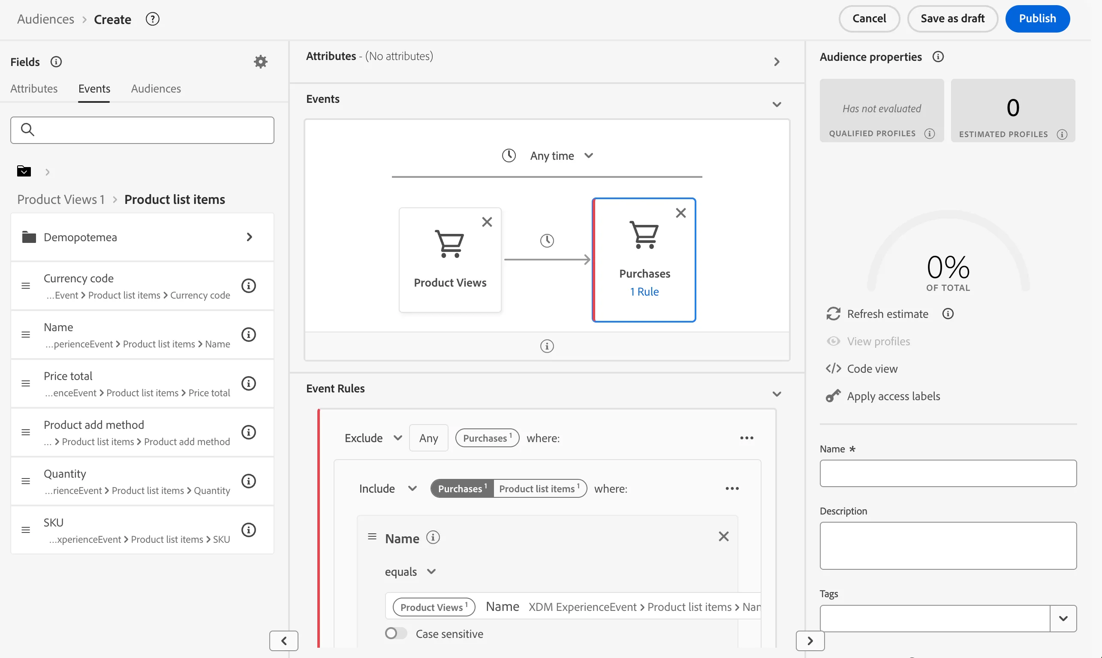Click Save as draft
Screen dimensions: 1102x658
click(952, 18)
